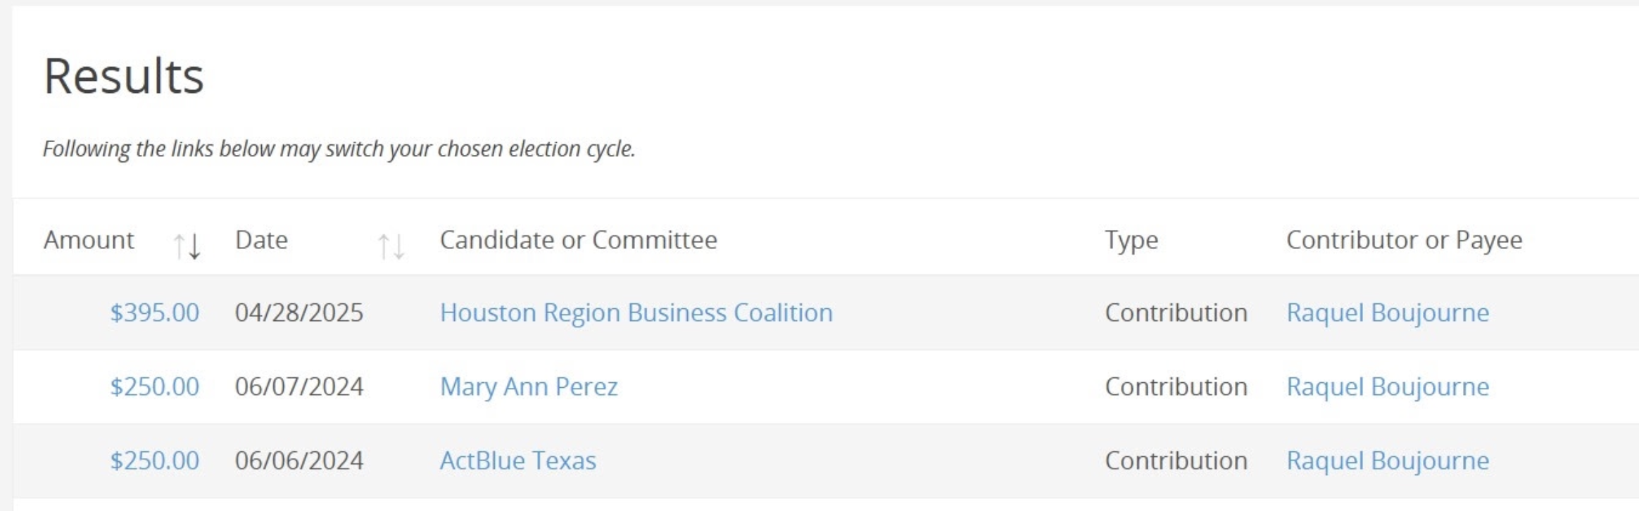
Task: Click the Results heading
Action: click(123, 76)
